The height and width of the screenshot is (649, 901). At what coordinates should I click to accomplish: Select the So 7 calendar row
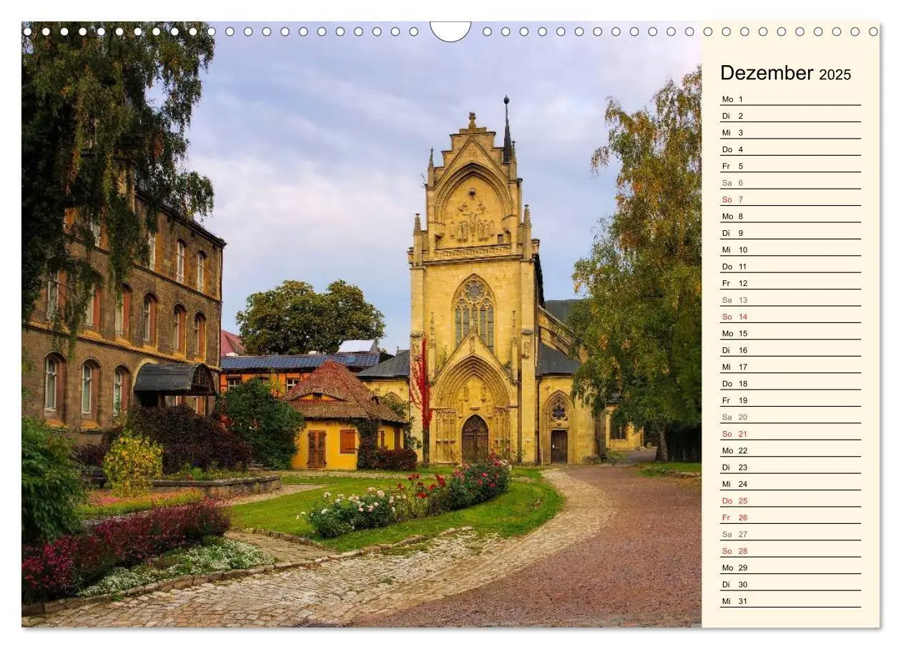790,199
